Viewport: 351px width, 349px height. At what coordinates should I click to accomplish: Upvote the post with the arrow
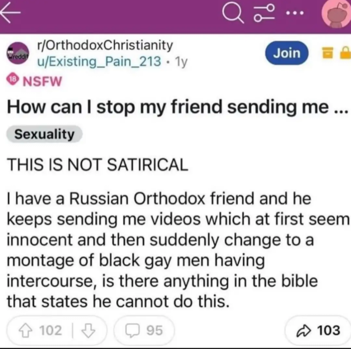26,330
